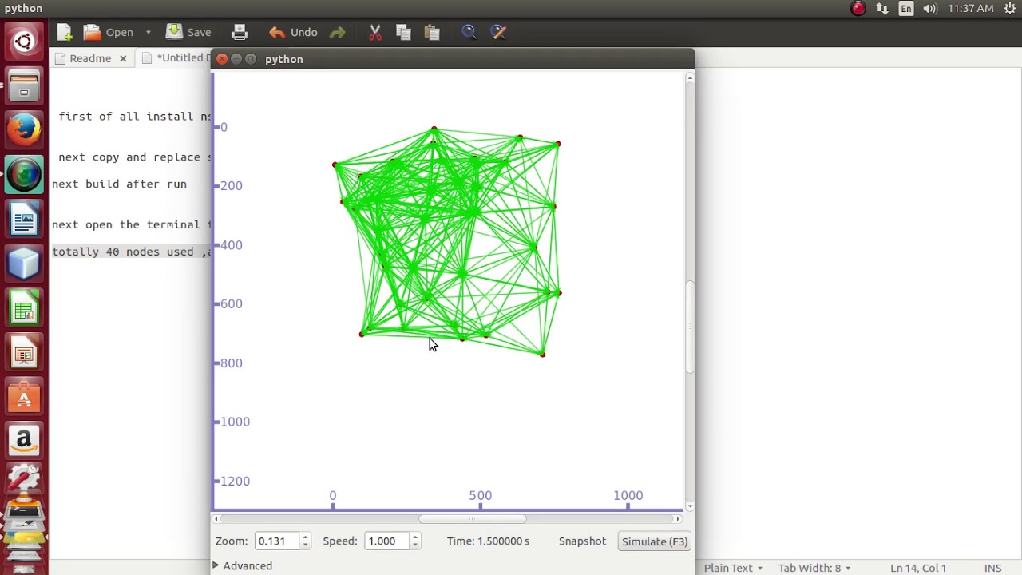Viewport: 1022px width, 575px height.
Task: Open a file with the Open button
Action: [109, 33]
